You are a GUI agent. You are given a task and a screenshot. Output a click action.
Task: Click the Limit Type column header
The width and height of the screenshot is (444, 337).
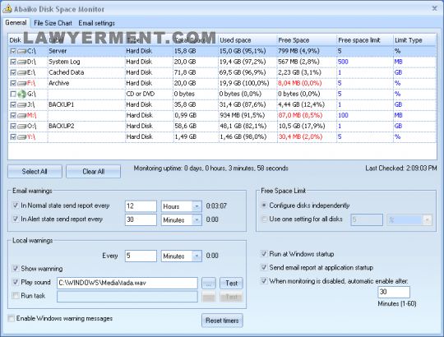pos(414,40)
